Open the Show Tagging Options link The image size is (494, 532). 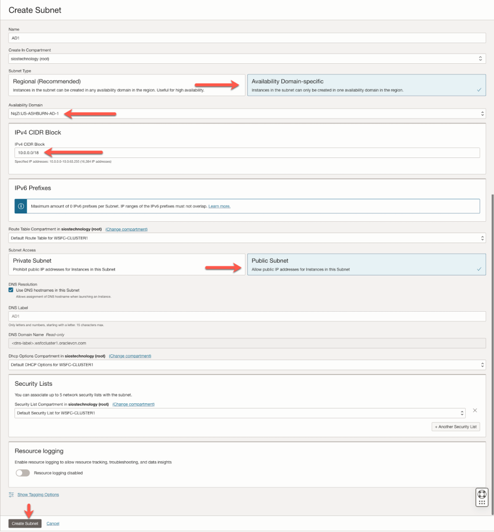point(38,495)
